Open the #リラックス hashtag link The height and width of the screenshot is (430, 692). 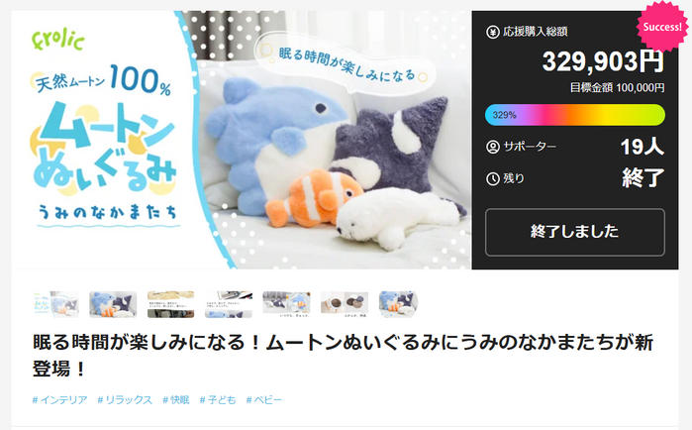coord(125,400)
